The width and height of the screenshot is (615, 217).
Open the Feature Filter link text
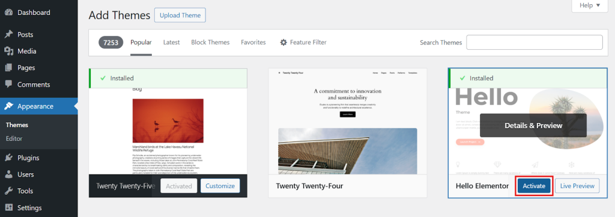308,43
